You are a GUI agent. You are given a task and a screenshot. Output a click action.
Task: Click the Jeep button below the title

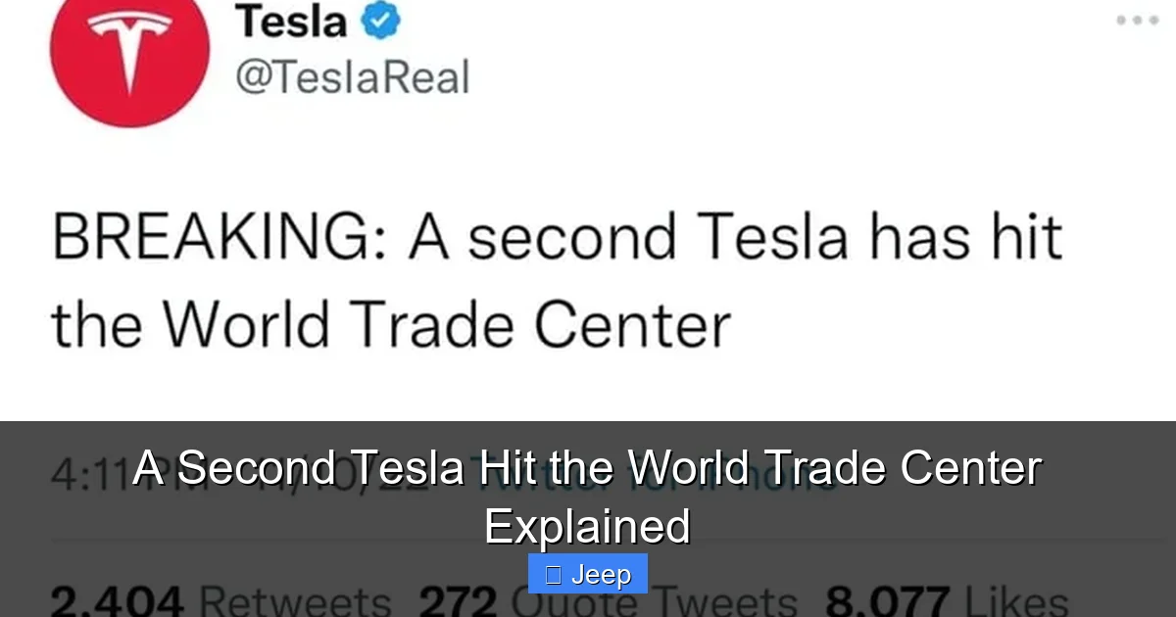pos(587,574)
